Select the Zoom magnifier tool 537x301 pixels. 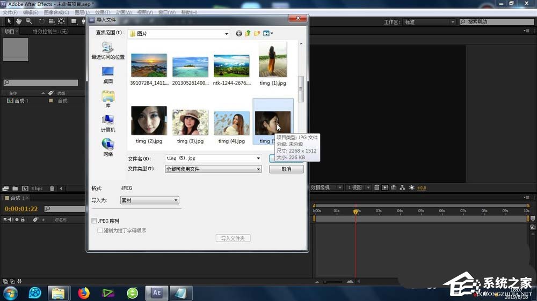tap(28, 21)
